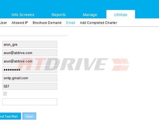Image resolution: width=159 pixels, height=129 pixels.
Task: Open Brochure Demand page
Action: pyautogui.click(x=47, y=23)
